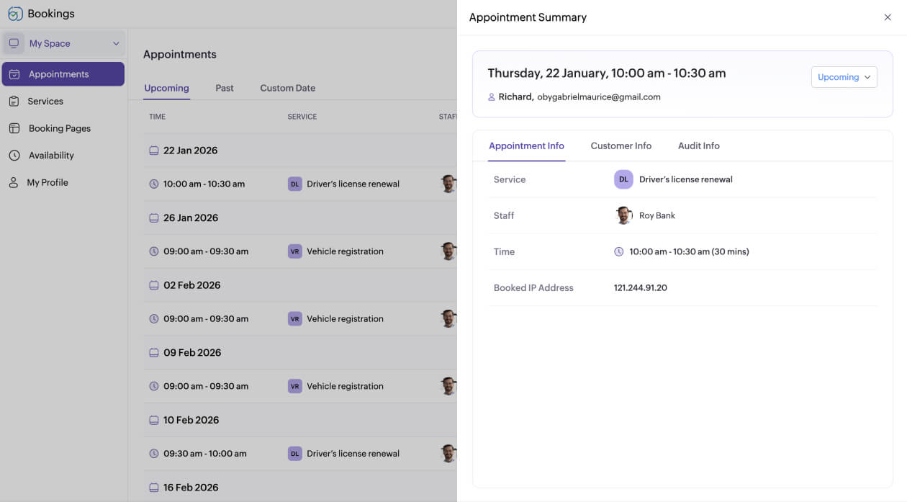
Task: Show Past appointments tab
Action: [x=225, y=88]
